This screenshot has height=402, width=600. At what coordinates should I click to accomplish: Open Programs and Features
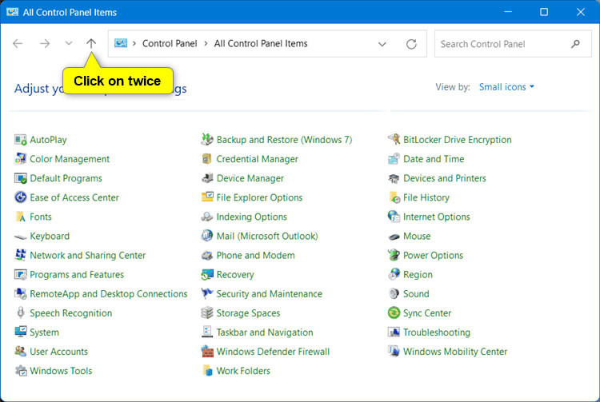(x=76, y=275)
